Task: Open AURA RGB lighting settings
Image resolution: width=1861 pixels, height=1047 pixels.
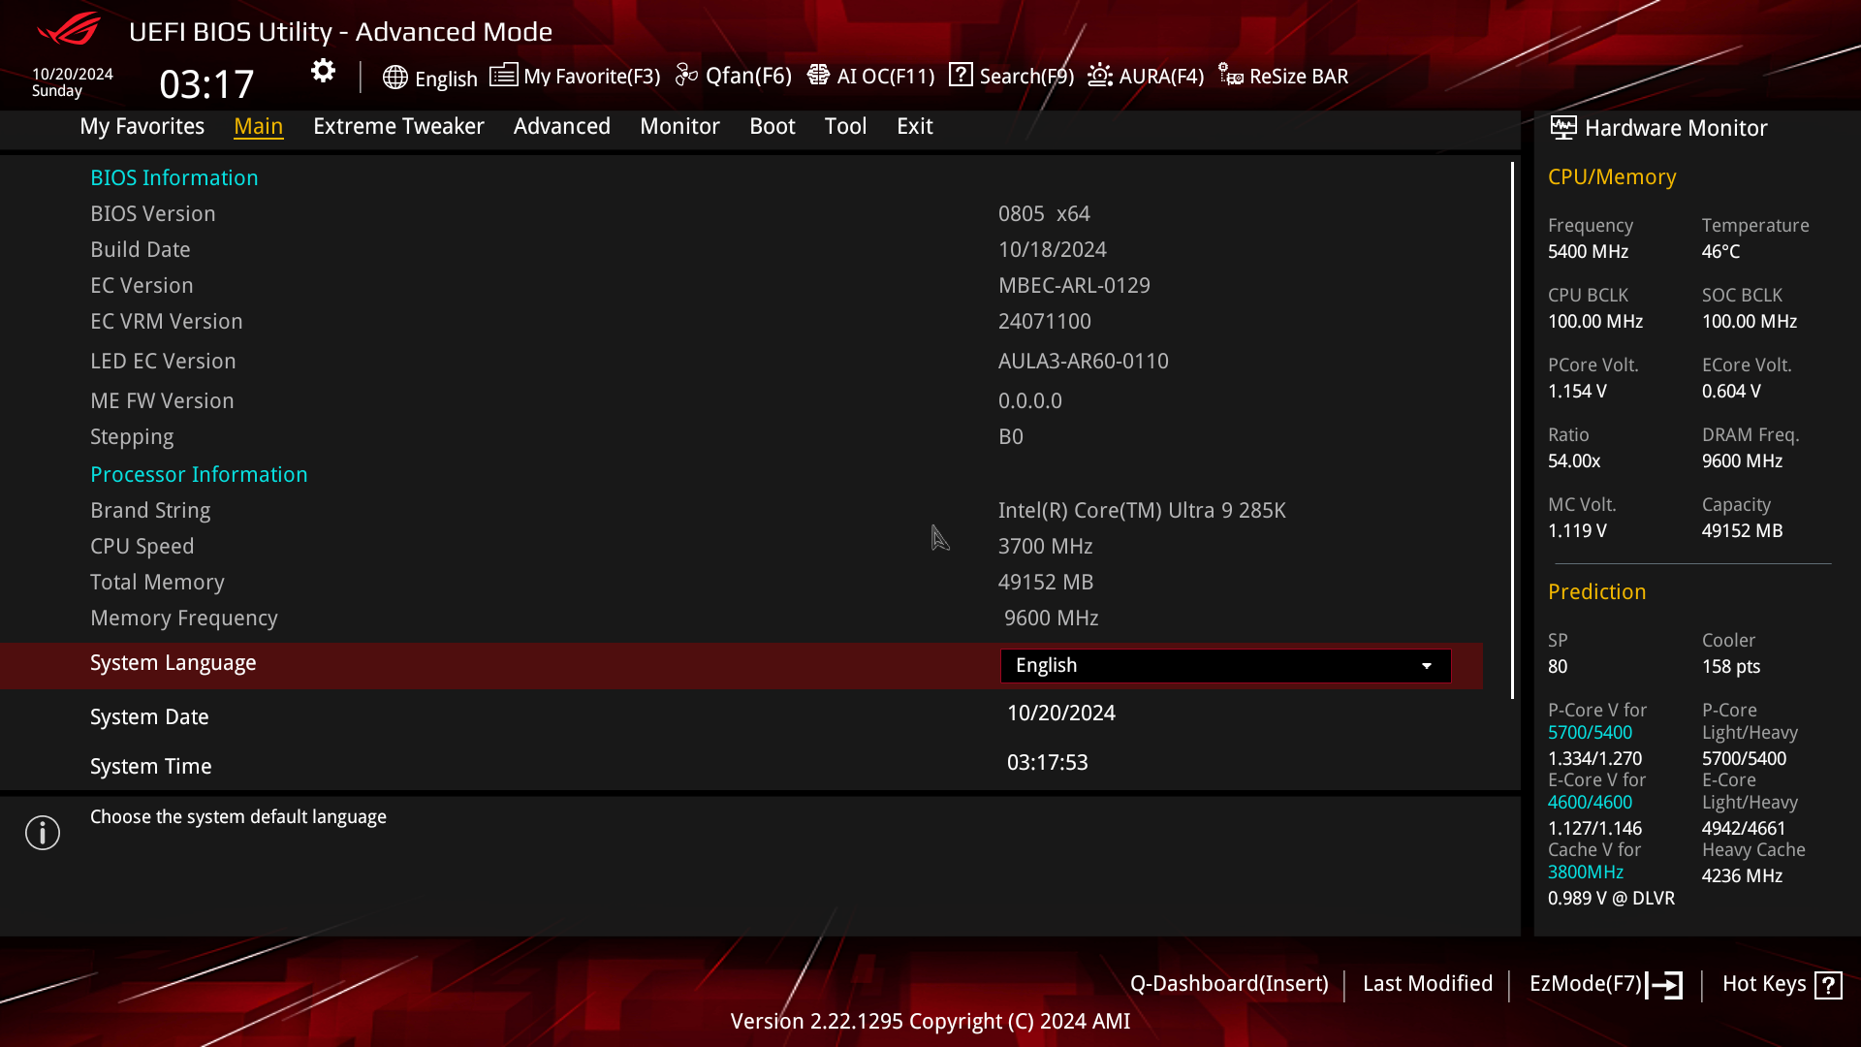Action: tap(1146, 76)
